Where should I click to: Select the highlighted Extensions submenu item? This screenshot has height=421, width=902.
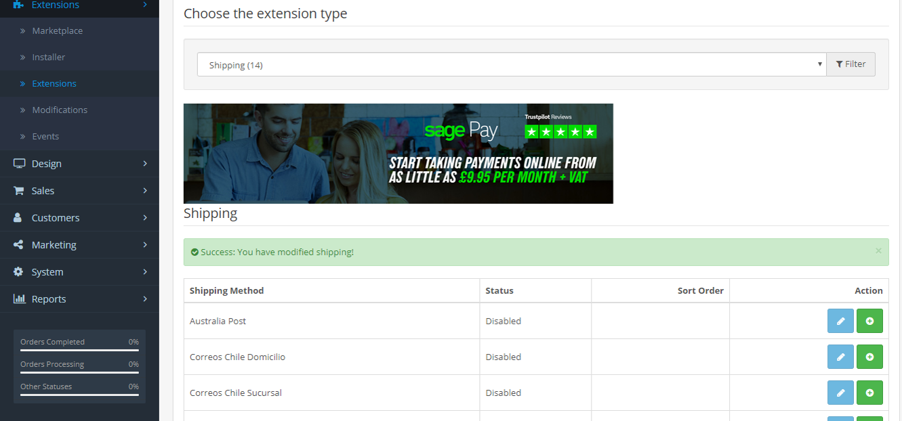click(x=79, y=84)
